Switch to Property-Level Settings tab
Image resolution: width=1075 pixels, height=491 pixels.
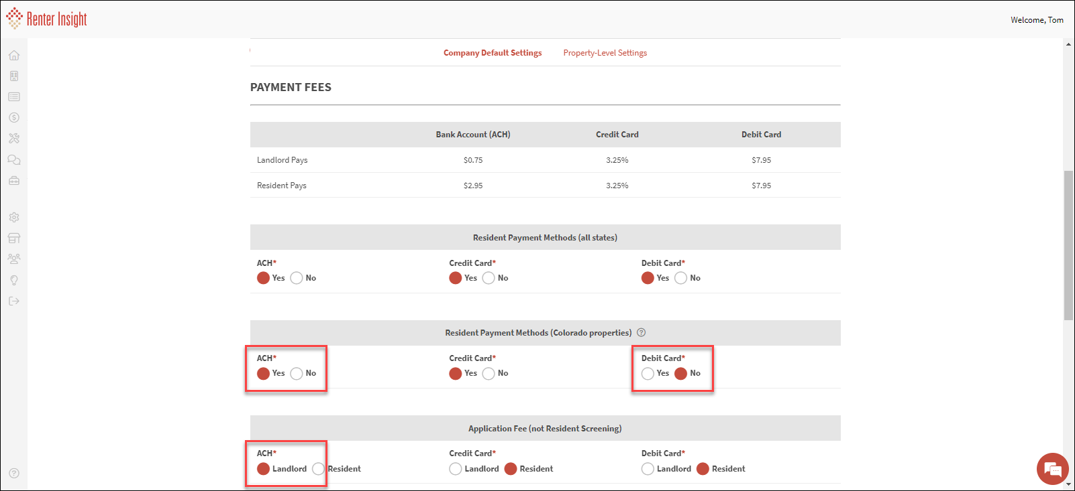[x=605, y=53]
